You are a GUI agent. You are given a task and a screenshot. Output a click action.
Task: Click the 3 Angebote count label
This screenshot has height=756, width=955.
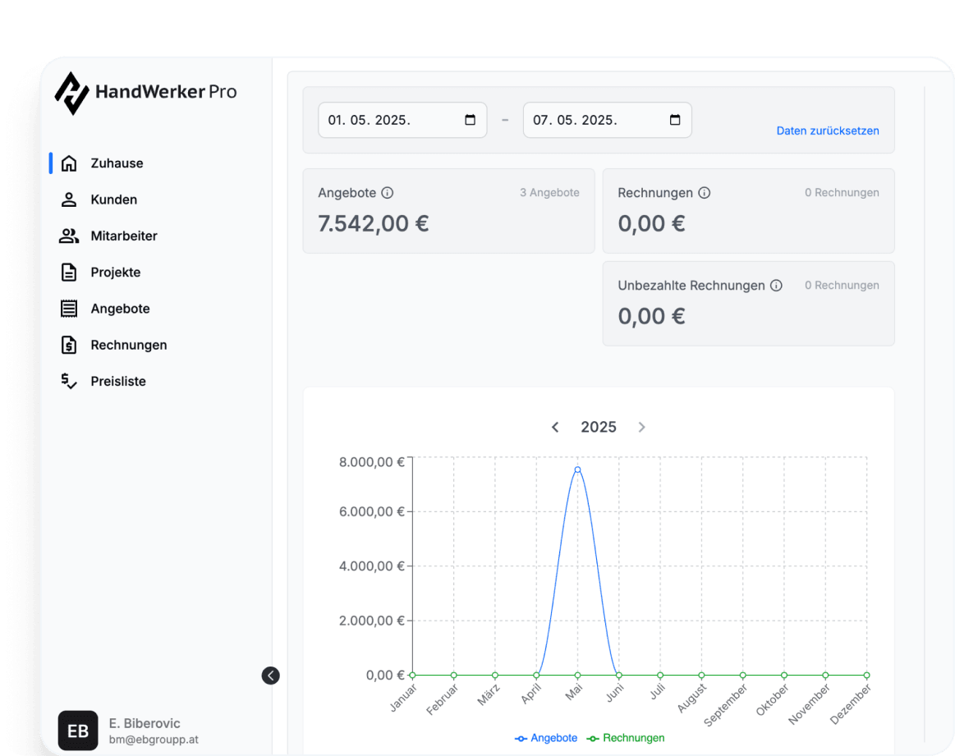[549, 193]
